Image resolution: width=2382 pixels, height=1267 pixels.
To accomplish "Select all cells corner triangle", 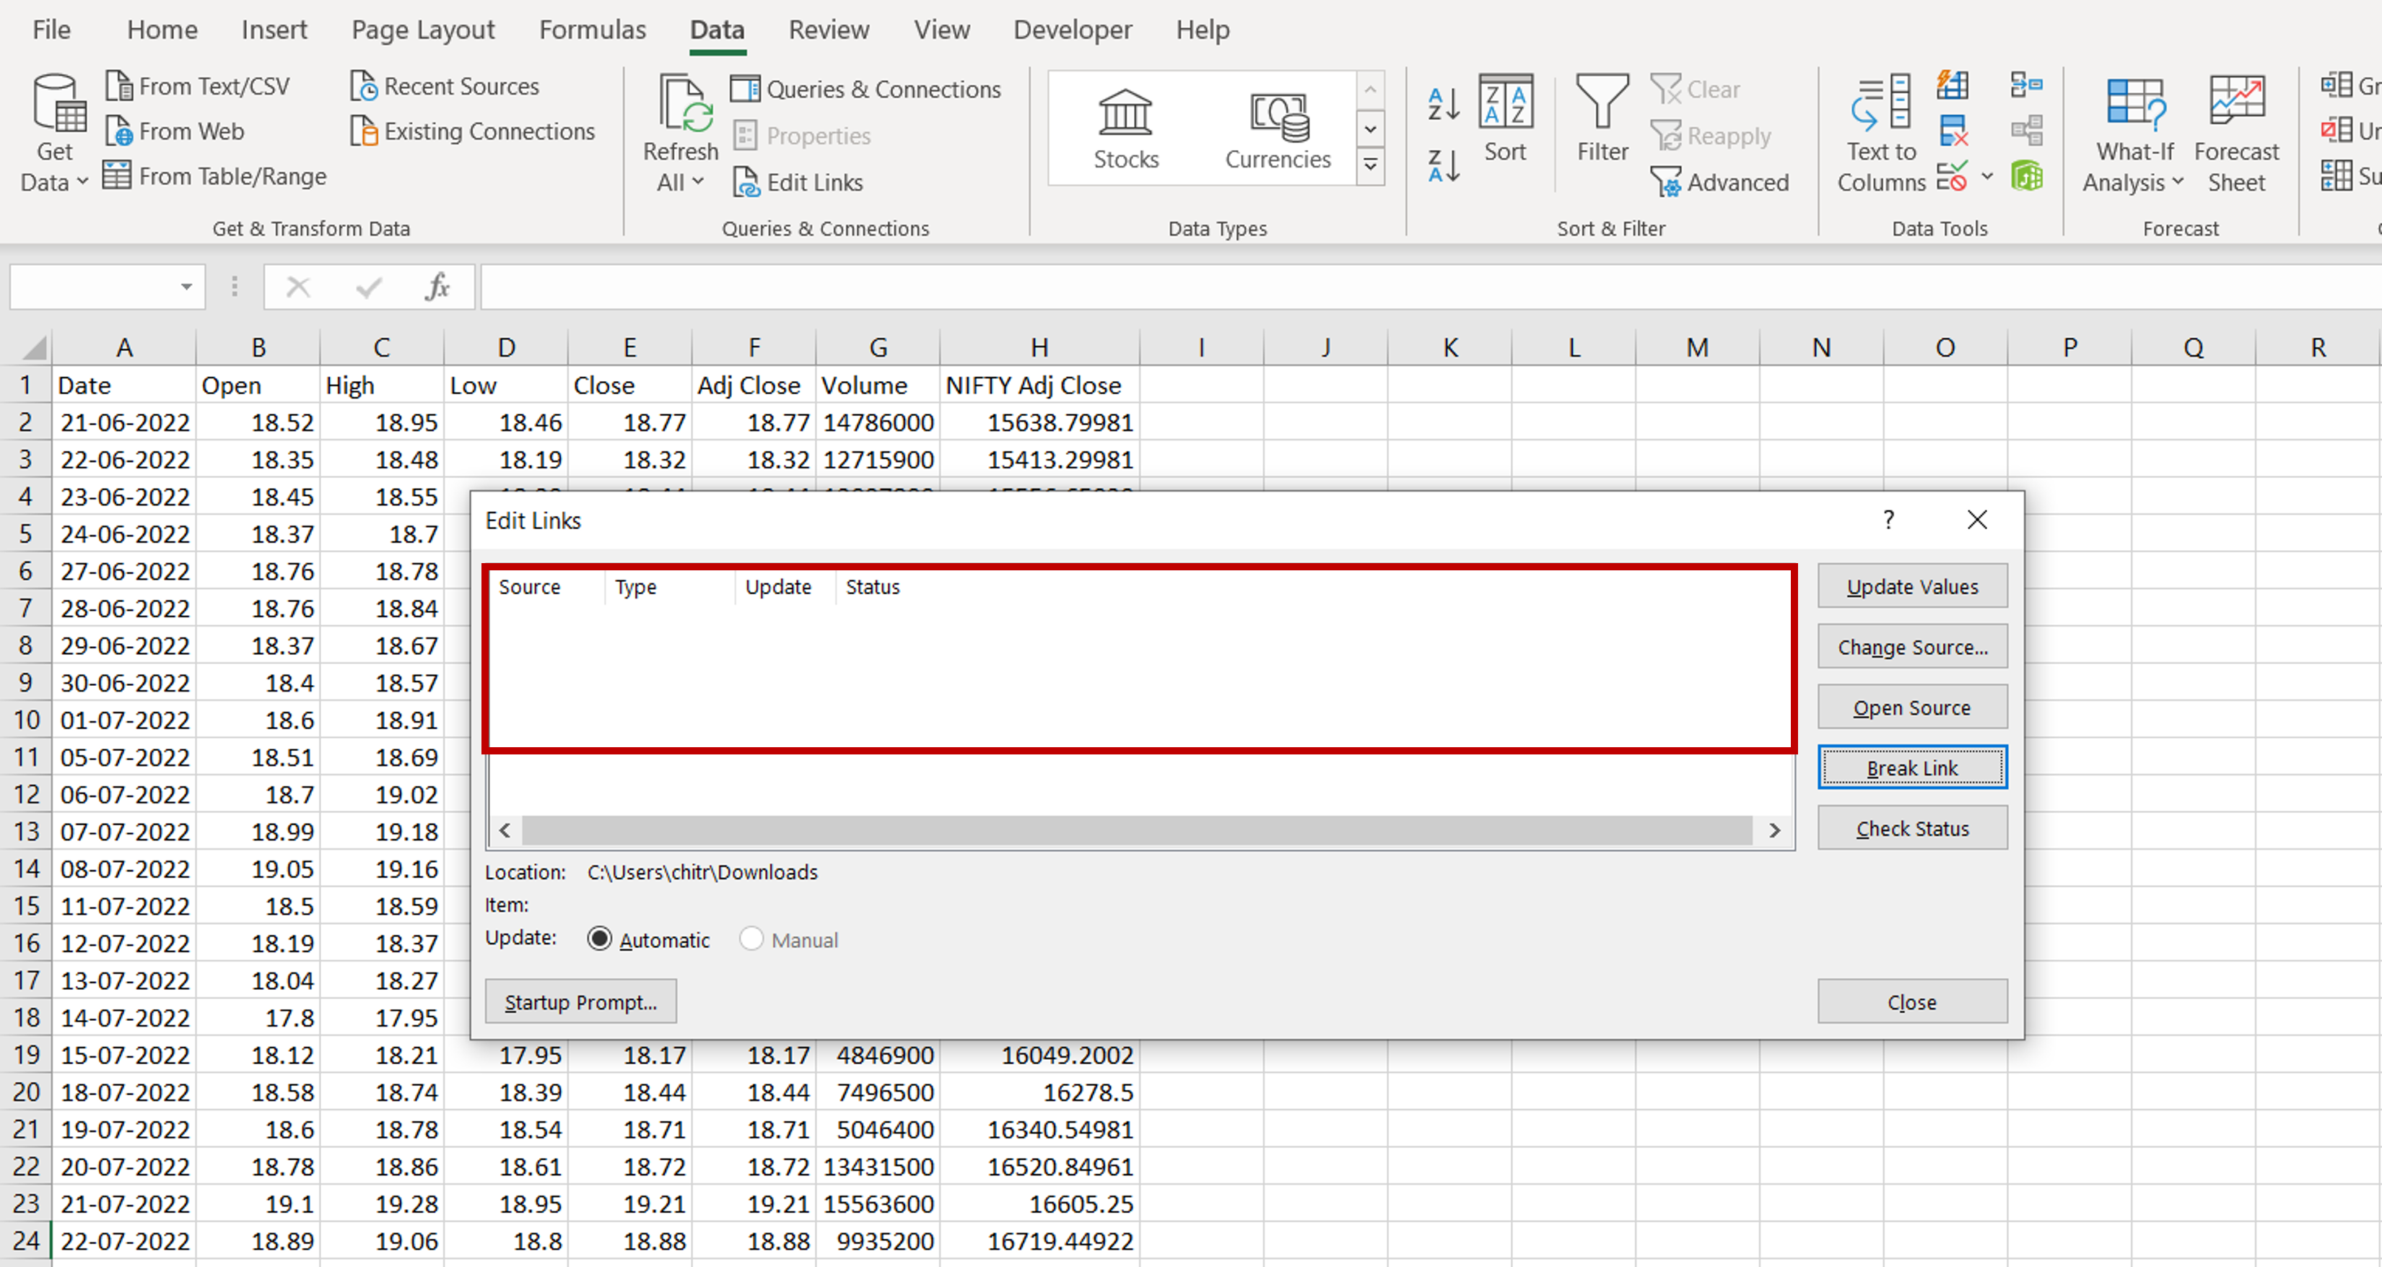I will [34, 348].
